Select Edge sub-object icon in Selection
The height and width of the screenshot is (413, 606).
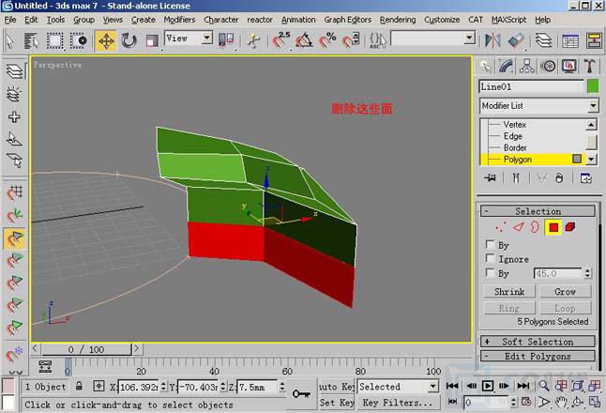[x=518, y=227]
